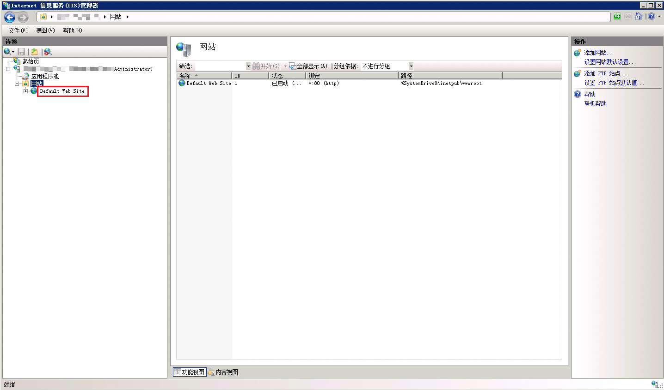Image resolution: width=664 pixels, height=390 pixels.
Task: Click the save icon in Connections toolbar
Action: 21,52
